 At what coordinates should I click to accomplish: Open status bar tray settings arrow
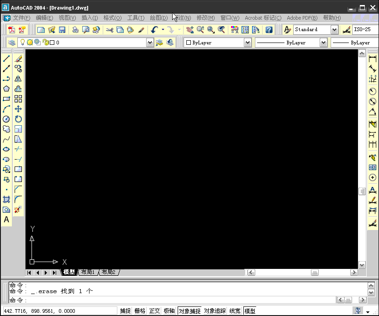(368, 312)
